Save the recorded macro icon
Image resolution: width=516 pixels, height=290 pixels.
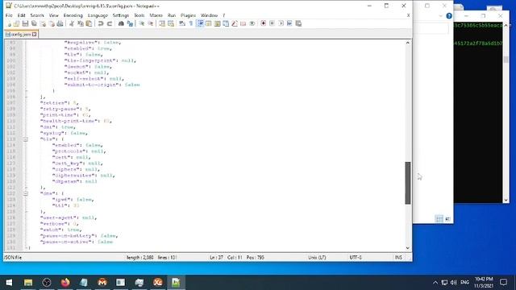click(298, 23)
